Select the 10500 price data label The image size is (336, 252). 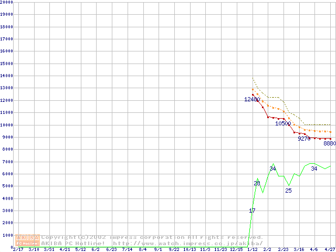point(283,123)
